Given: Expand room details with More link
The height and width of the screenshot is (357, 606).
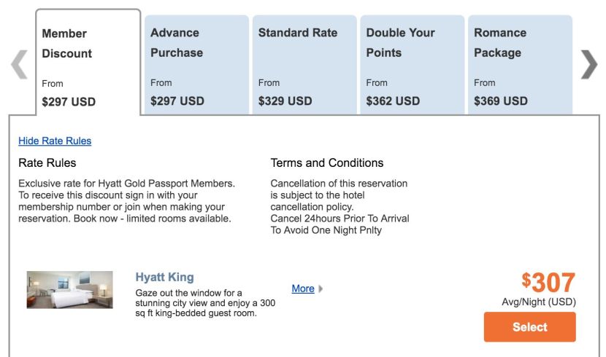Looking at the screenshot, I should coord(303,289).
